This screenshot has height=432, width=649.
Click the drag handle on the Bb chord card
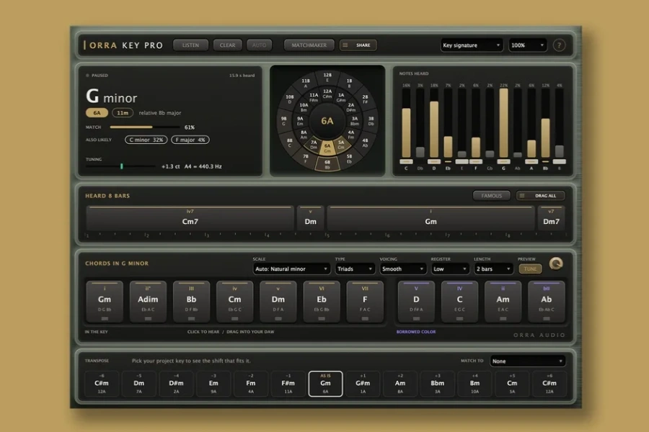coord(191,318)
